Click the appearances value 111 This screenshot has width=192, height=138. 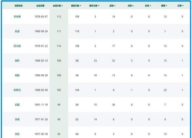(59, 31)
